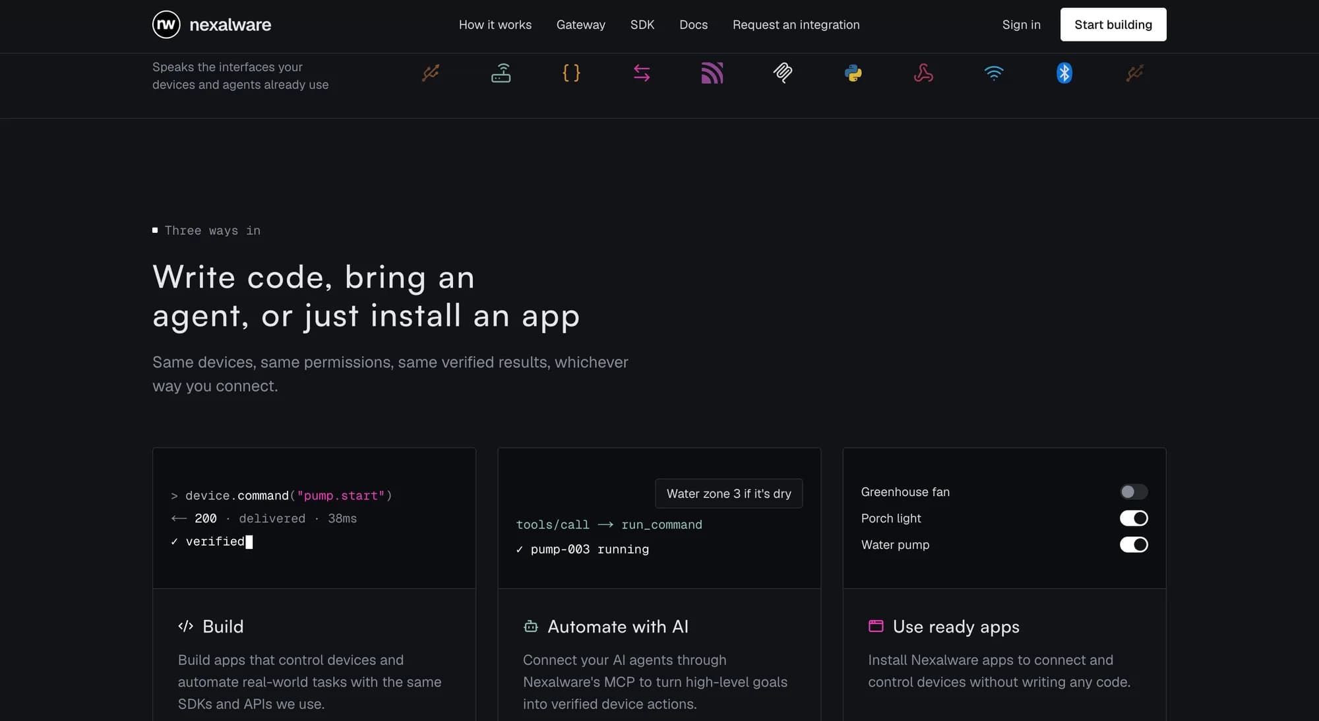Disable the Water pump switch
Screen dimensions: 1319x721
(1134, 545)
